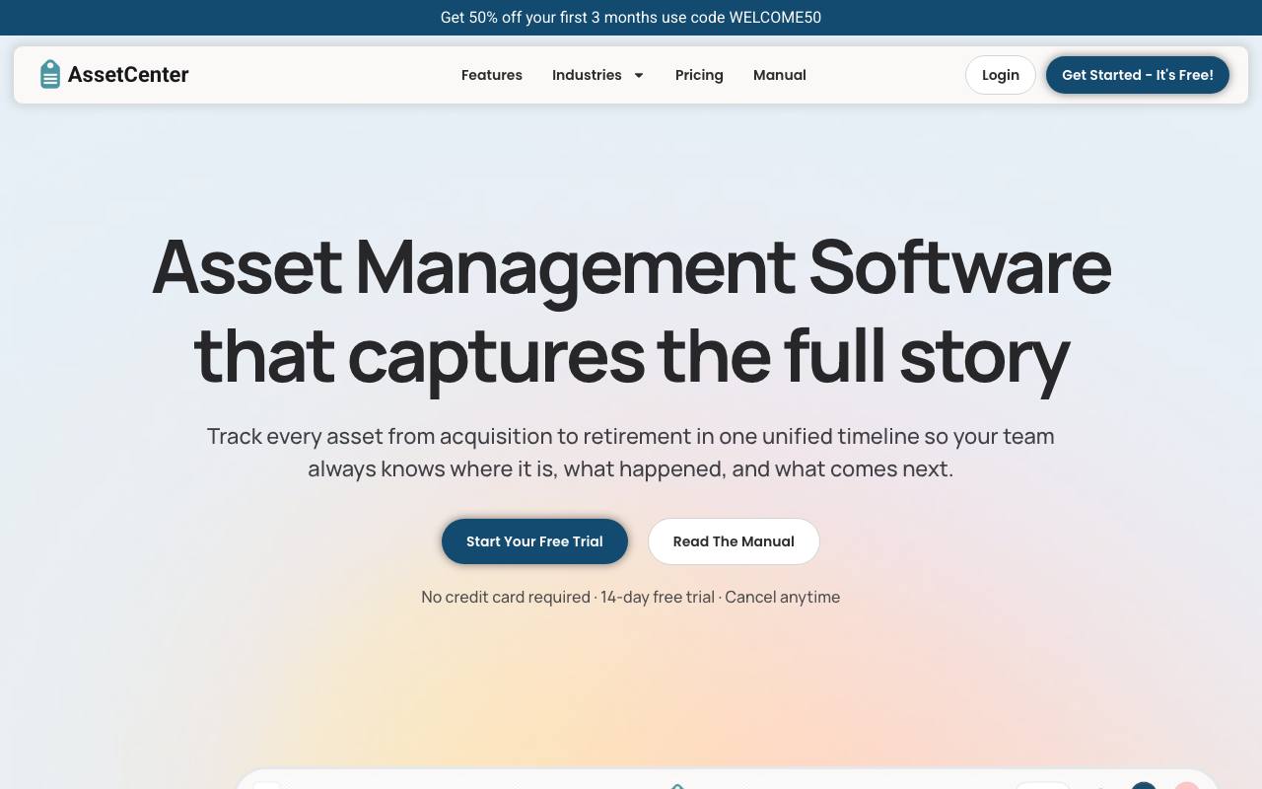Click Get Started - It's Free! button
This screenshot has width=1262, height=789.
pyautogui.click(x=1138, y=75)
